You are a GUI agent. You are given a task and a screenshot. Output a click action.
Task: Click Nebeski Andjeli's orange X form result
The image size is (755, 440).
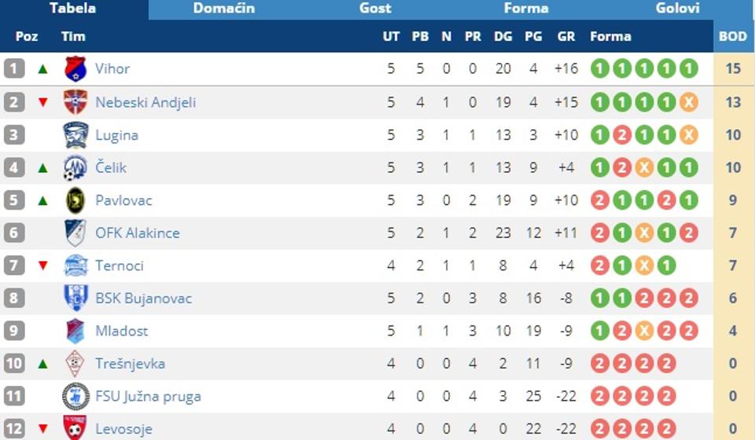tap(688, 102)
